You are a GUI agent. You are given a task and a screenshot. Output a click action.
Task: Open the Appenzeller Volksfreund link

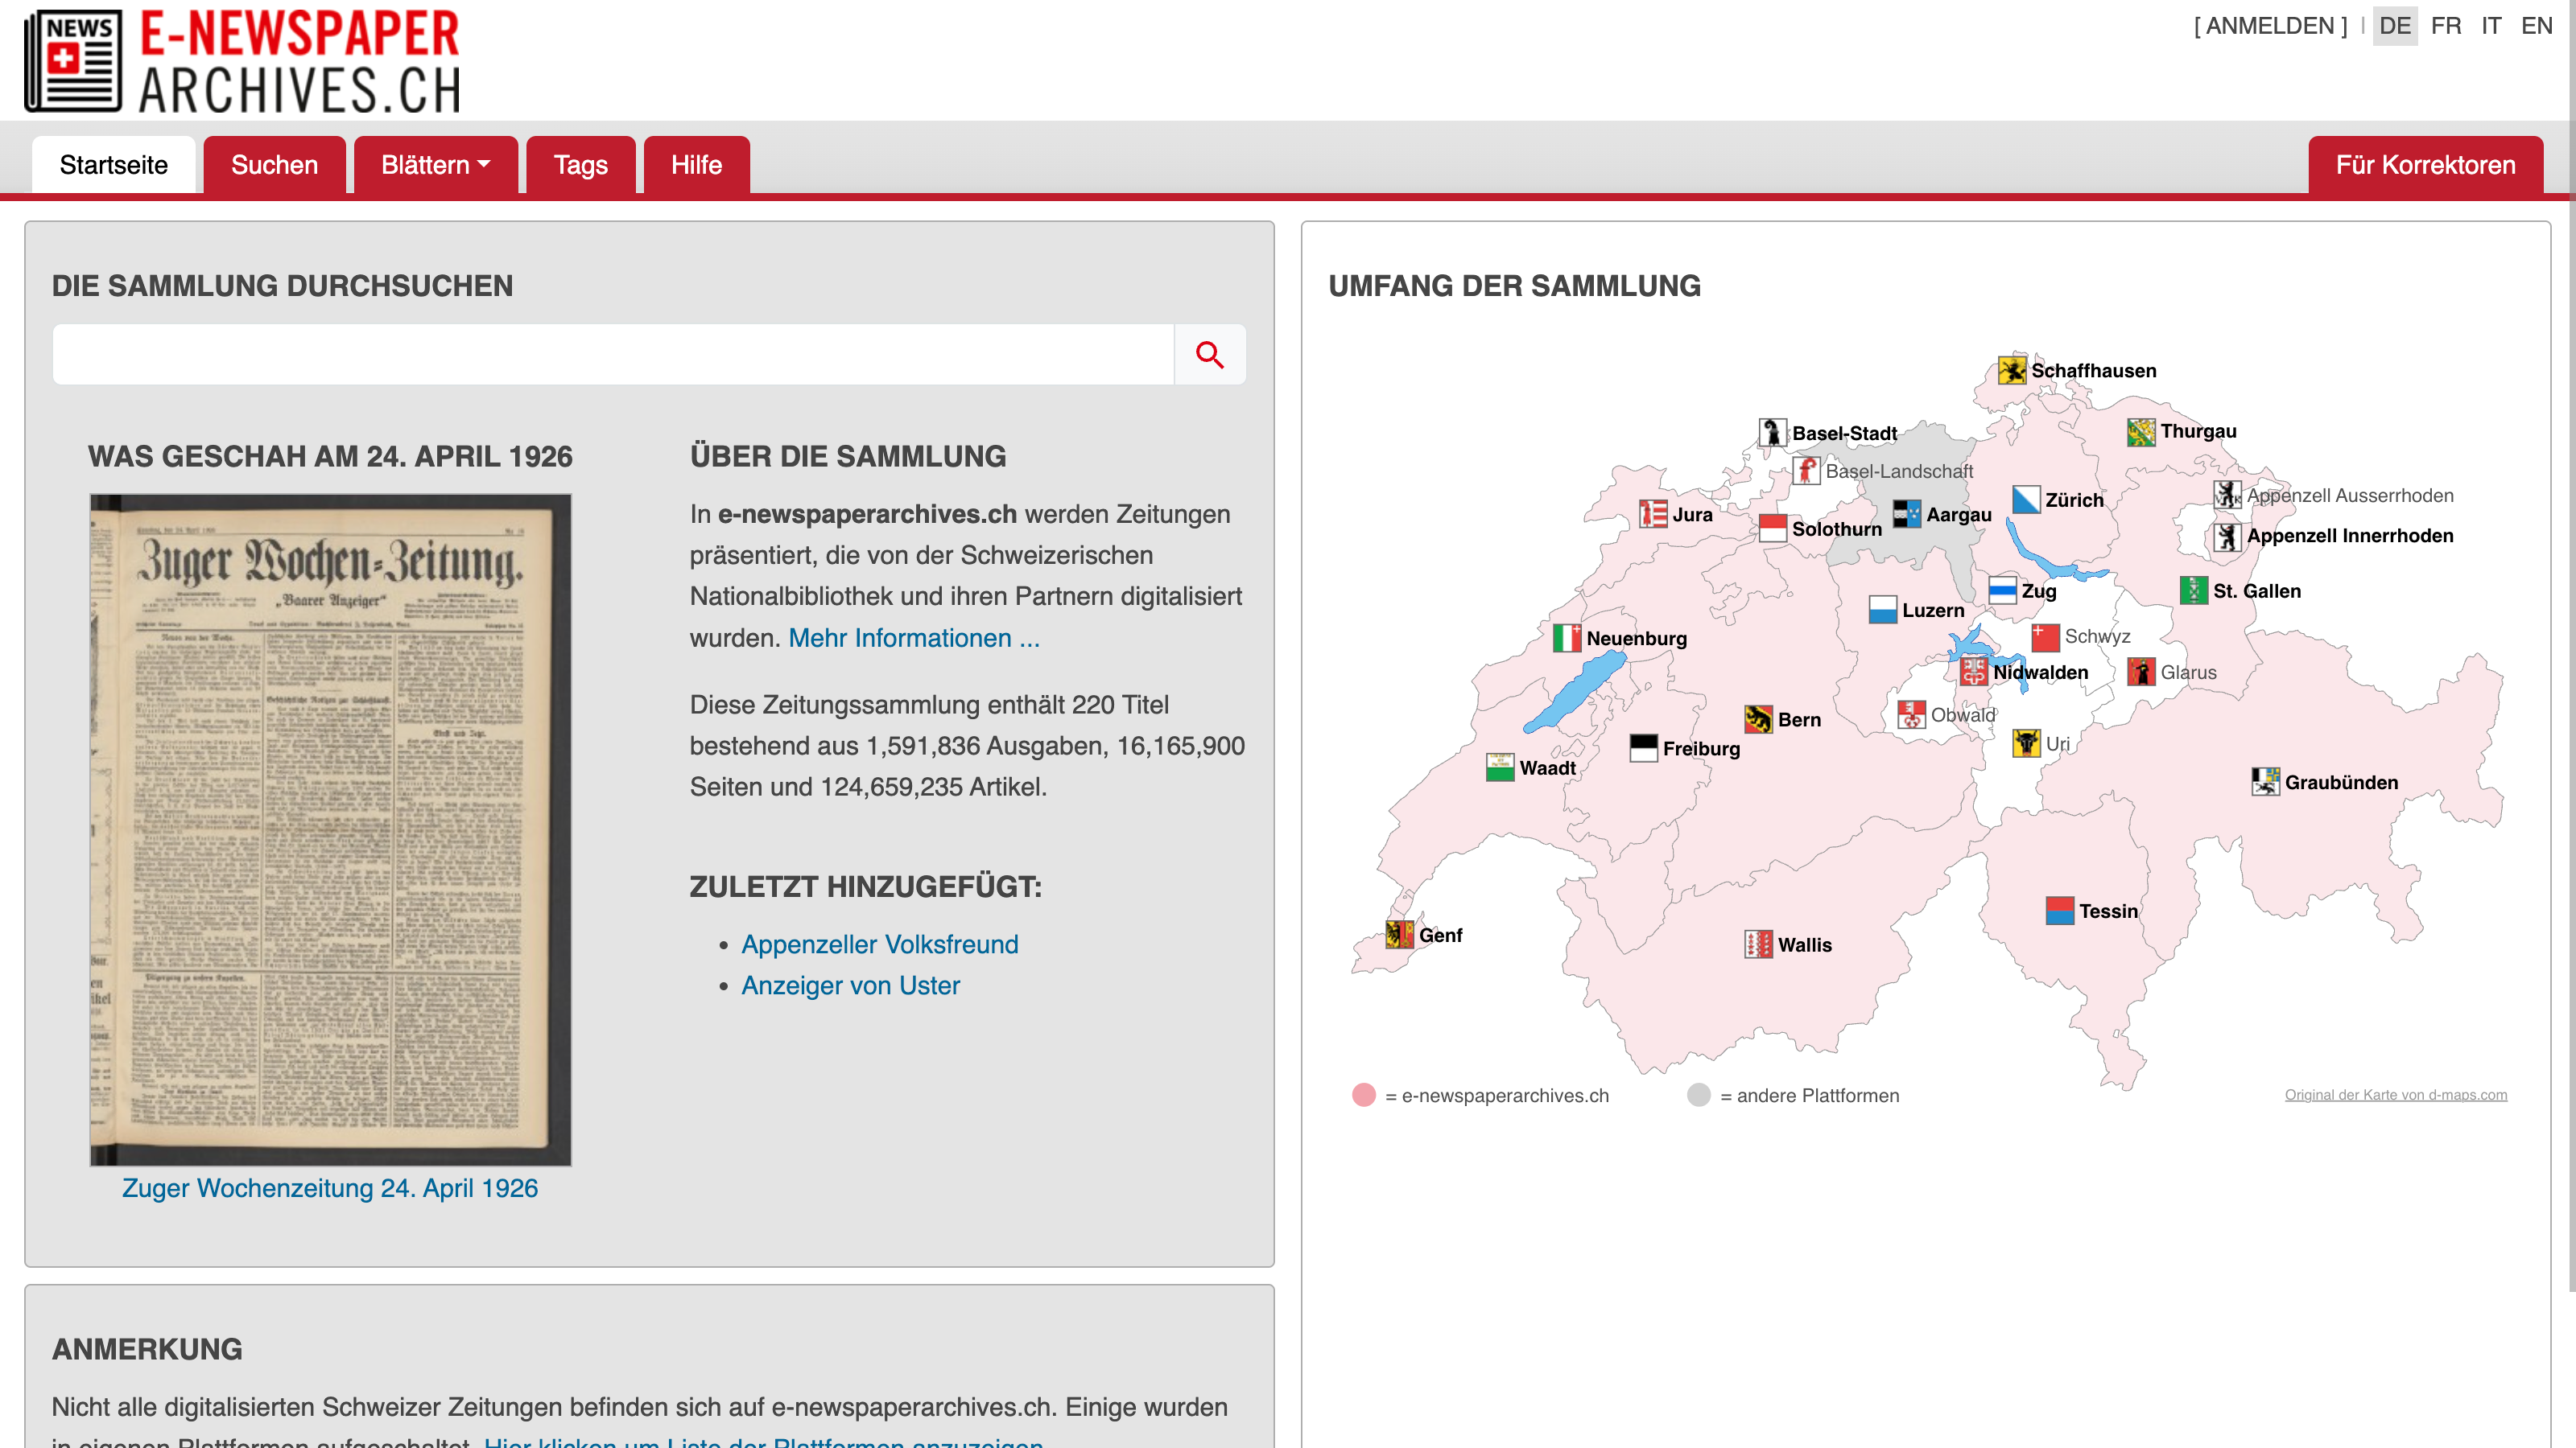point(879,944)
